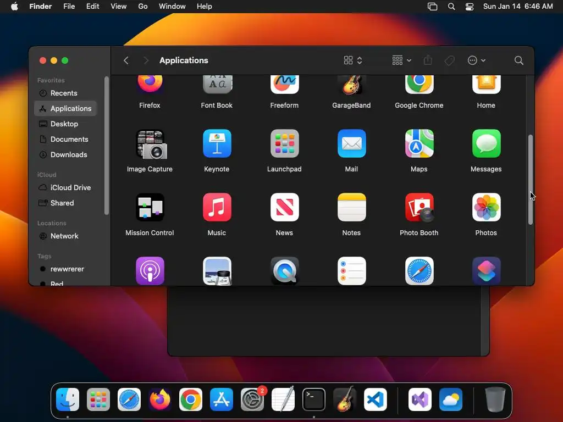Viewport: 563px width, 422px height.
Task: Select the QuickTime Player icon
Action: tap(284, 271)
